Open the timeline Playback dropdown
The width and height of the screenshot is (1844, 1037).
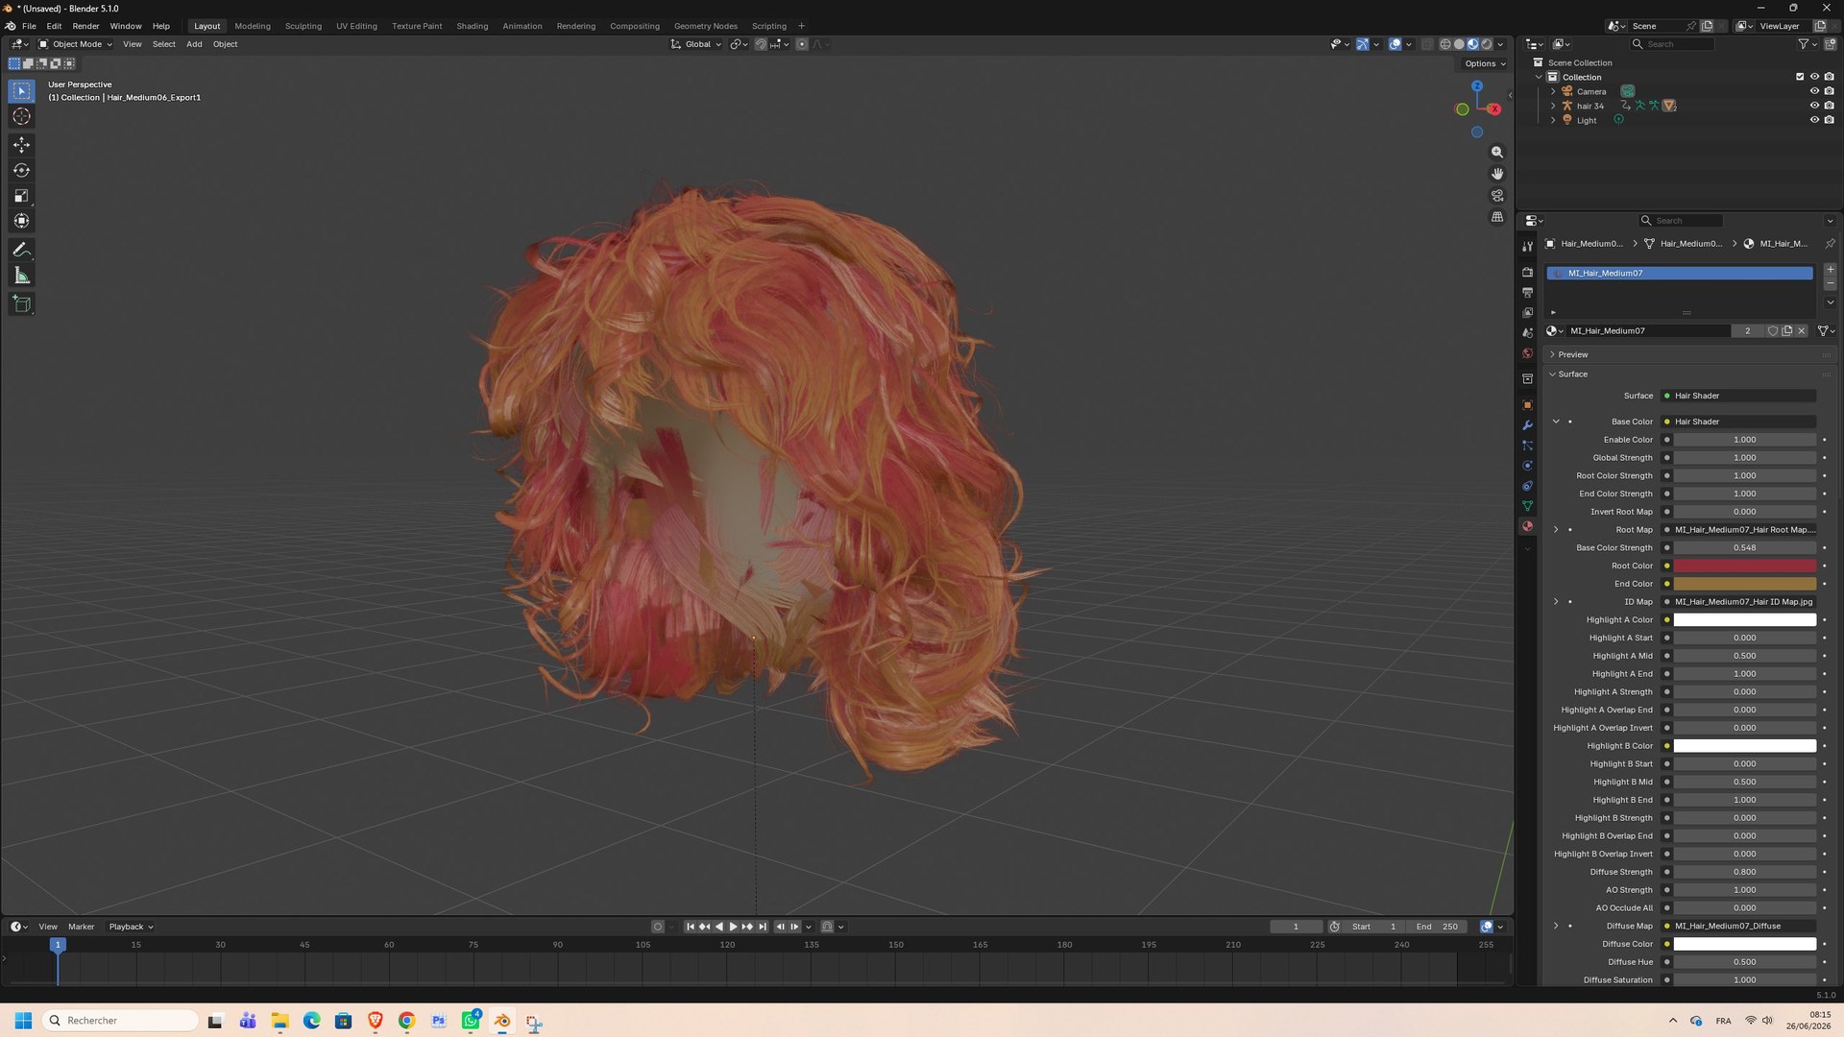131,928
